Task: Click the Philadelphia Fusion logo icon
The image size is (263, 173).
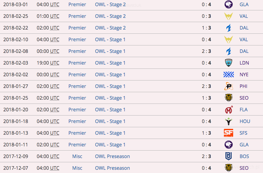Action: click(x=228, y=86)
